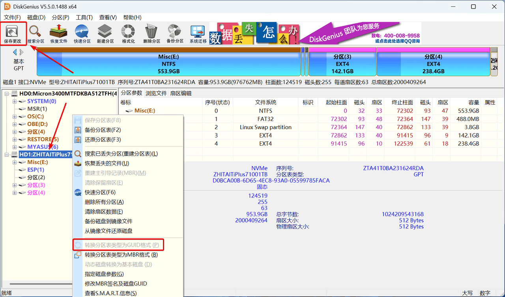Choose 删除所有分区(A) menu entry
Image resolution: width=505 pixels, height=297 pixels.
[128, 202]
